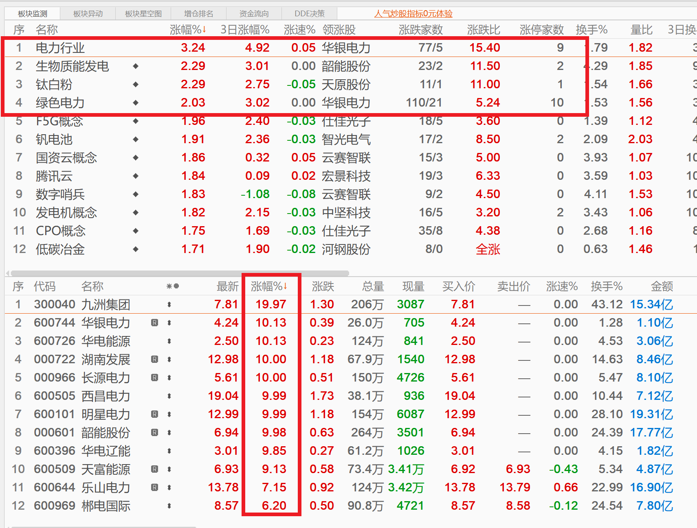Click the diamond icon beside F5G概念
This screenshot has width=697, height=528.
tap(135, 121)
